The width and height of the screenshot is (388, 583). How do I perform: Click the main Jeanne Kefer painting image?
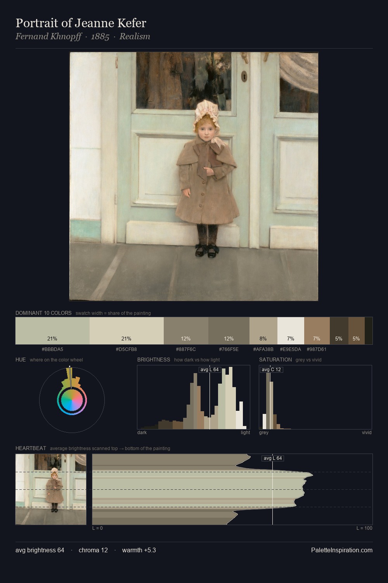[194, 176]
